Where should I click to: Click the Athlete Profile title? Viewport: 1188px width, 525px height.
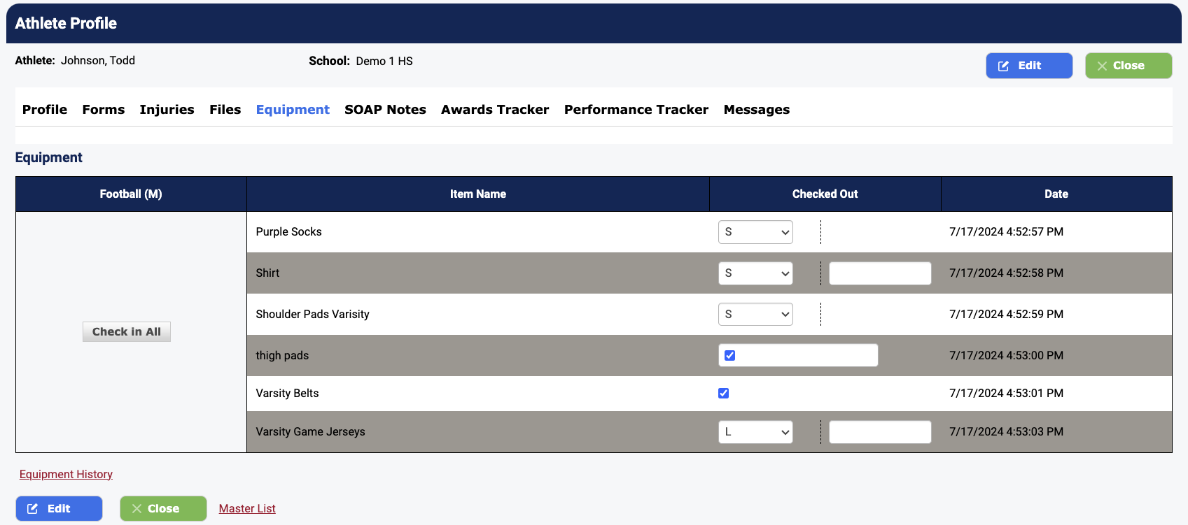66,23
